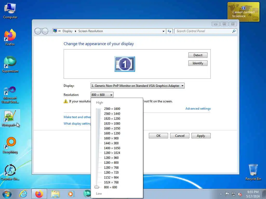The image size is (266, 199).
Task: Open Windows Media Player from the taskbar
Action: point(71,194)
